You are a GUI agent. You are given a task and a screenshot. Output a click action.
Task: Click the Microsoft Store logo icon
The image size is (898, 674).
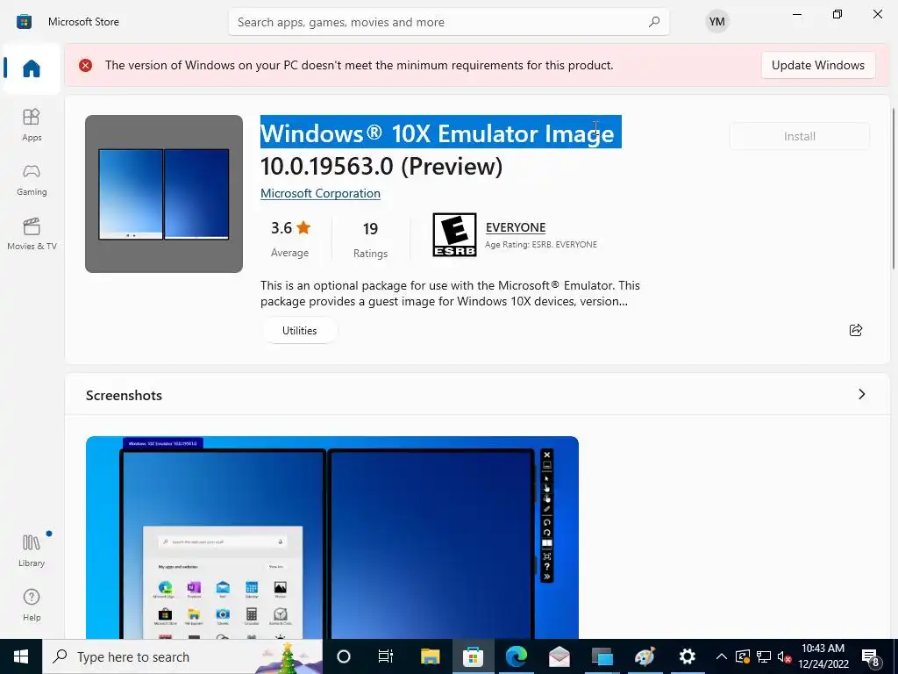(24, 22)
